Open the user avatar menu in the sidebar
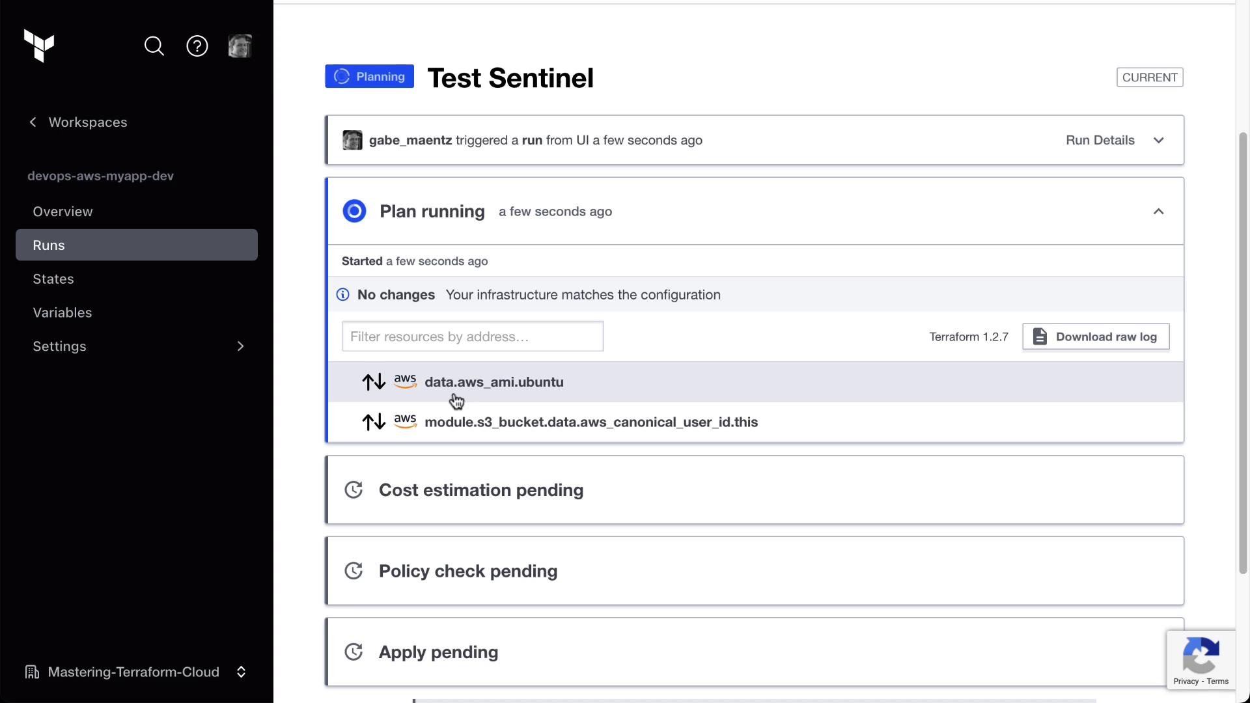1250x703 pixels. point(240,46)
